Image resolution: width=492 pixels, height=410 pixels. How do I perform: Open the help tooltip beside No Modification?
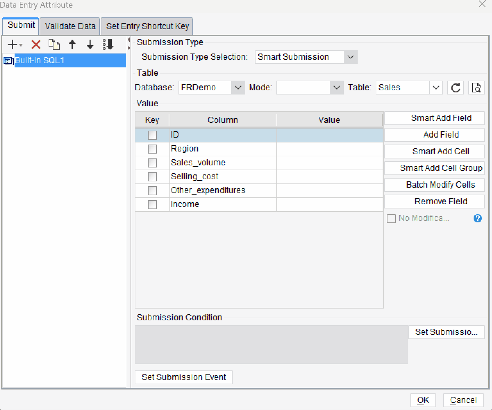(x=477, y=218)
